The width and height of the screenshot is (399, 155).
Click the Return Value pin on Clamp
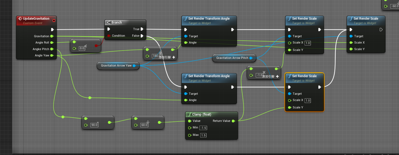pos(233,121)
